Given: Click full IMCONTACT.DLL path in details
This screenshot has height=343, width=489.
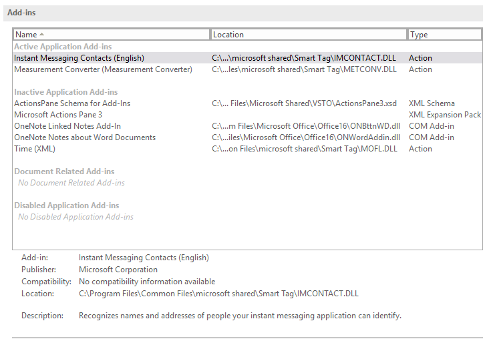Looking at the screenshot, I should tap(218, 294).
